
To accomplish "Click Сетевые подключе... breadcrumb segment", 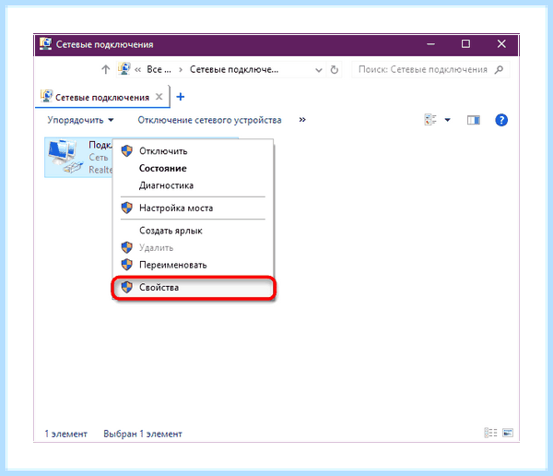I will (234, 69).
